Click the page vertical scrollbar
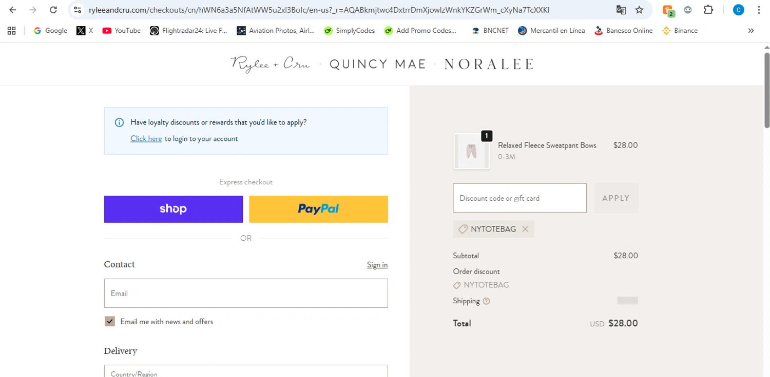 pyautogui.click(x=766, y=90)
